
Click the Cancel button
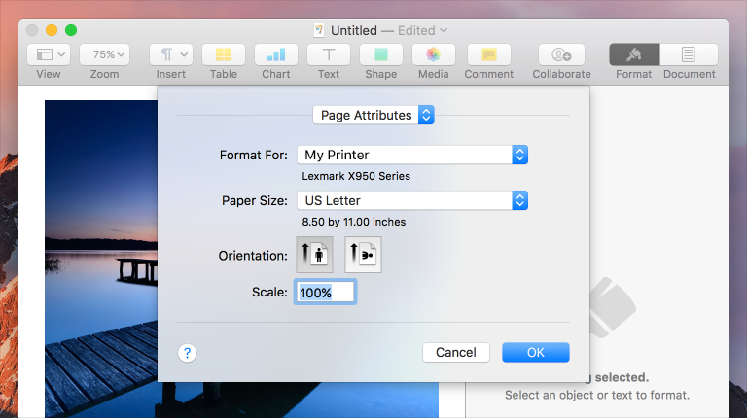(x=456, y=352)
